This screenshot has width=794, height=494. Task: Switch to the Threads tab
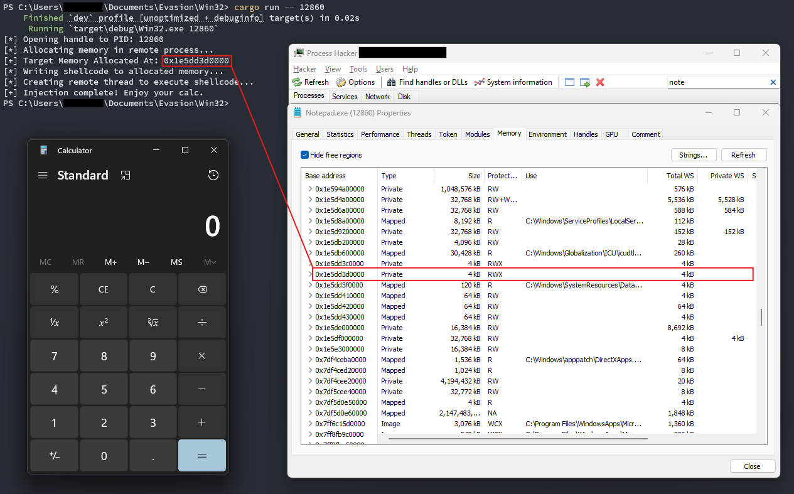419,134
